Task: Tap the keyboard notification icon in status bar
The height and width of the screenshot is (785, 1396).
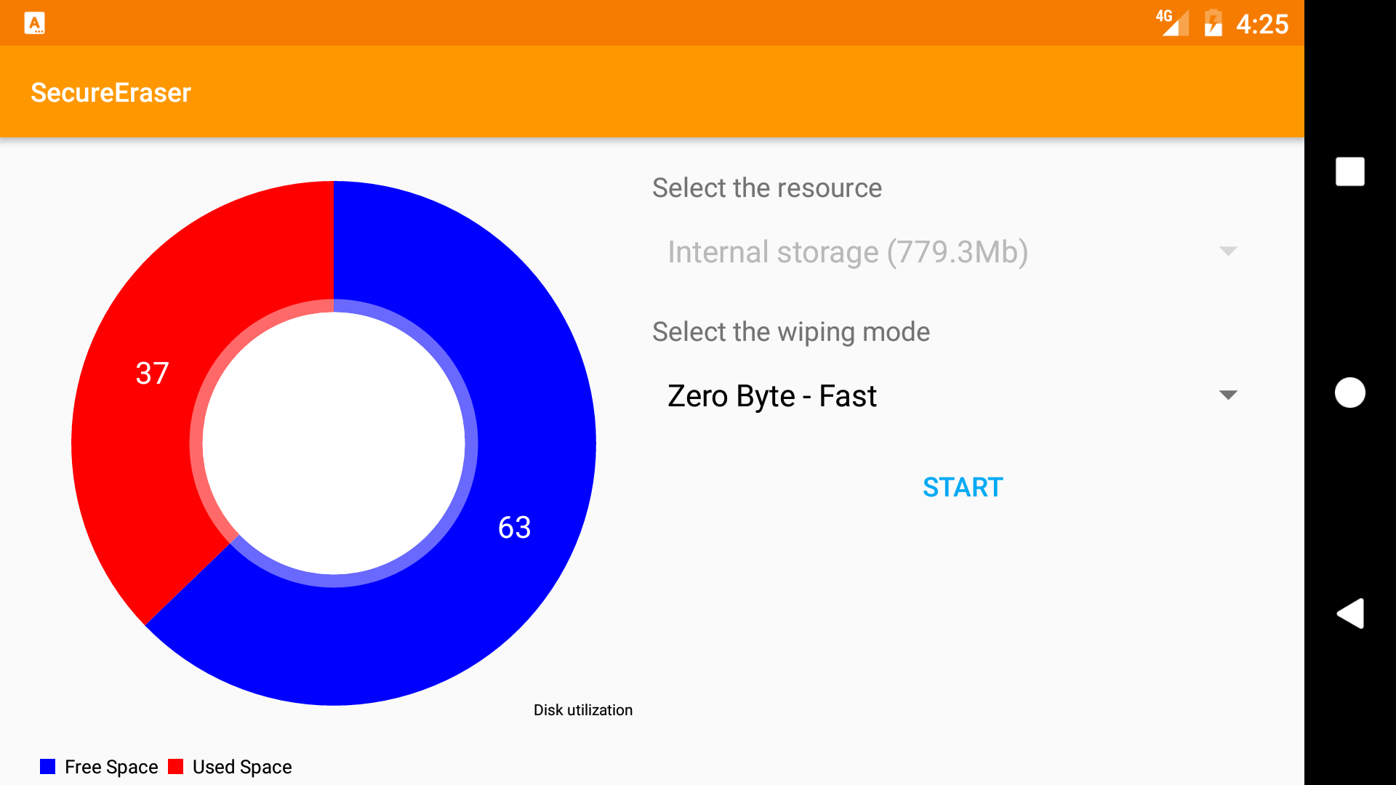Action: point(34,23)
